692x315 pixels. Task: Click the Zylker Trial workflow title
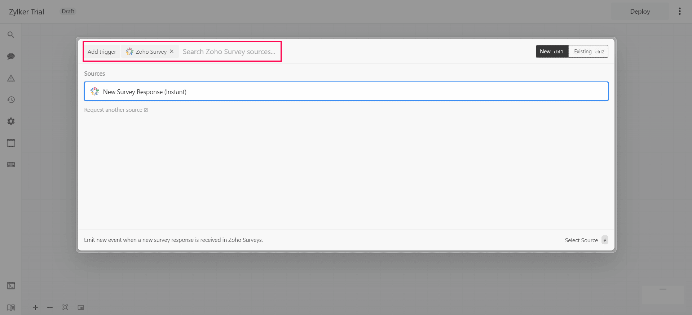[26, 12]
